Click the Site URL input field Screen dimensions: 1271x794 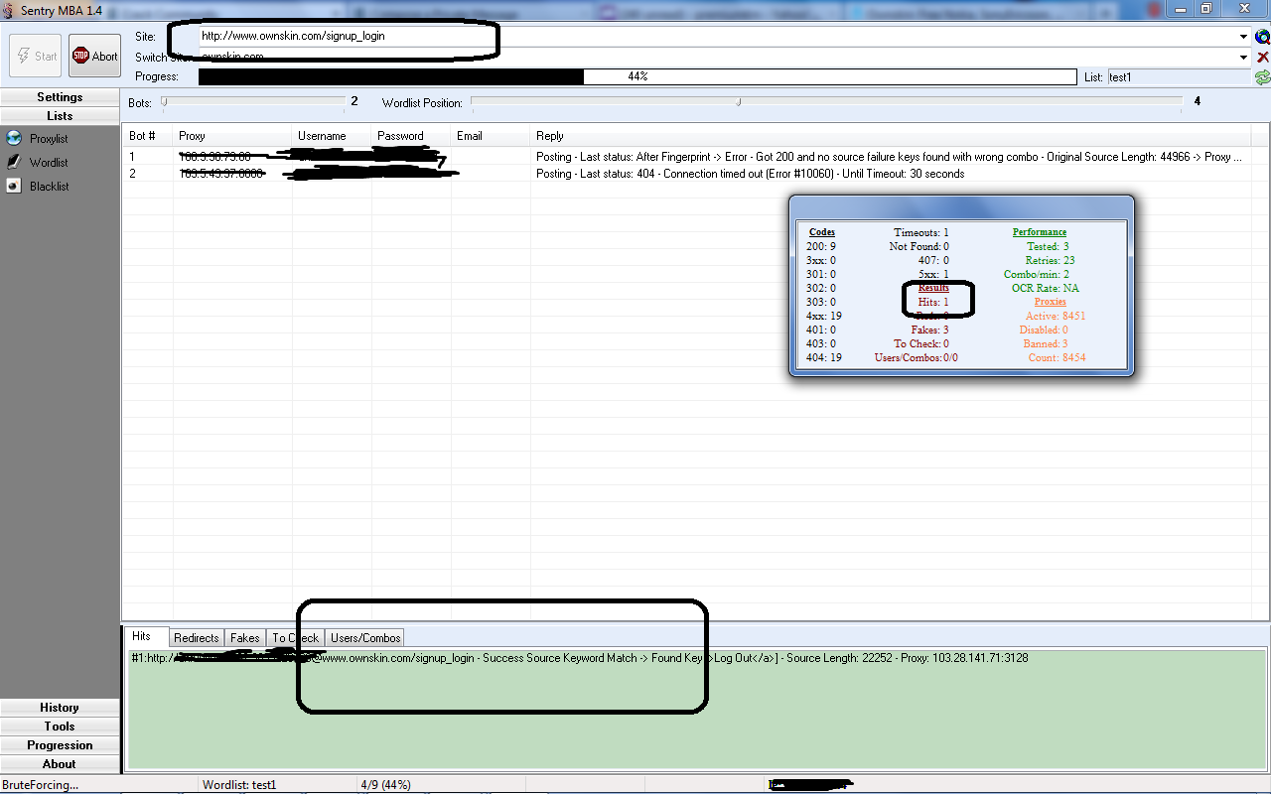click(x=718, y=36)
